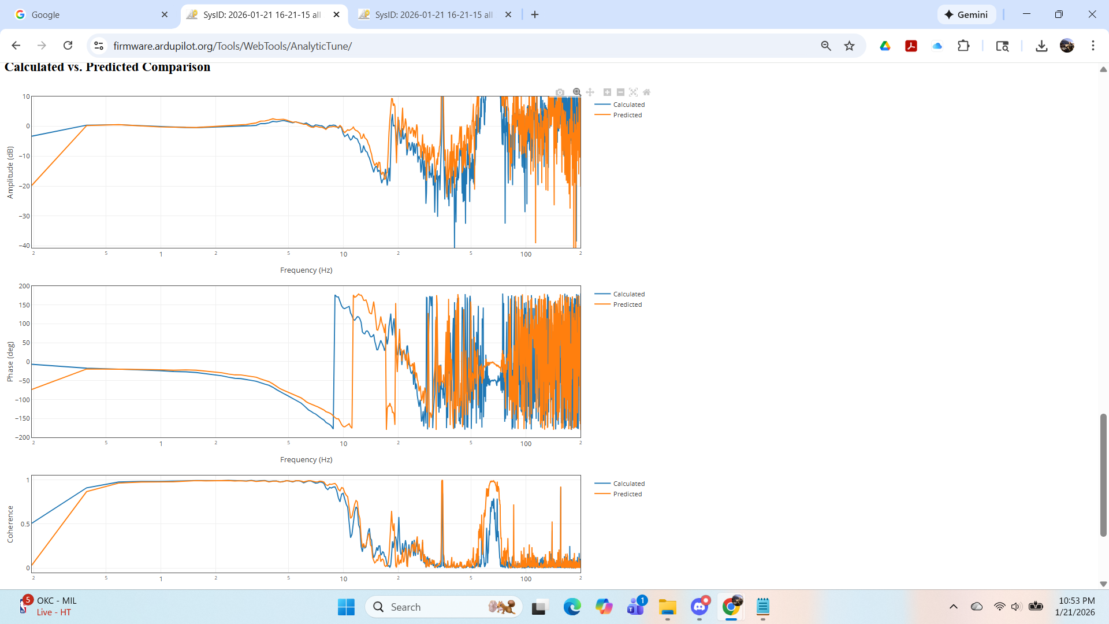1109x624 pixels.
Task: Open the Chrome three-dot menu
Action: coord(1093,46)
